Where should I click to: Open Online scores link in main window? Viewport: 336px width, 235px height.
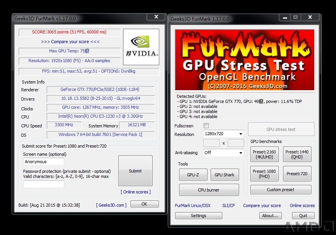302,205
